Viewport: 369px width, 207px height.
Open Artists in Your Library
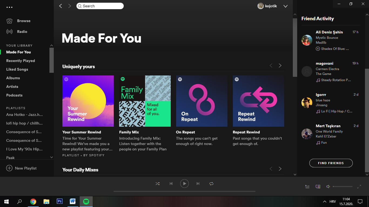pos(12,87)
